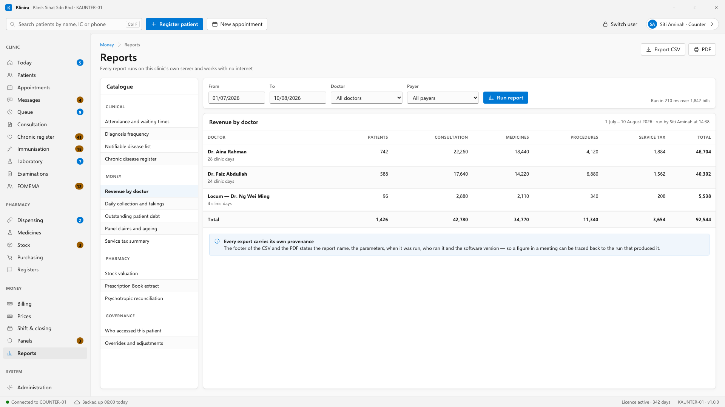Click the Administration gear icon

[x=10, y=387]
